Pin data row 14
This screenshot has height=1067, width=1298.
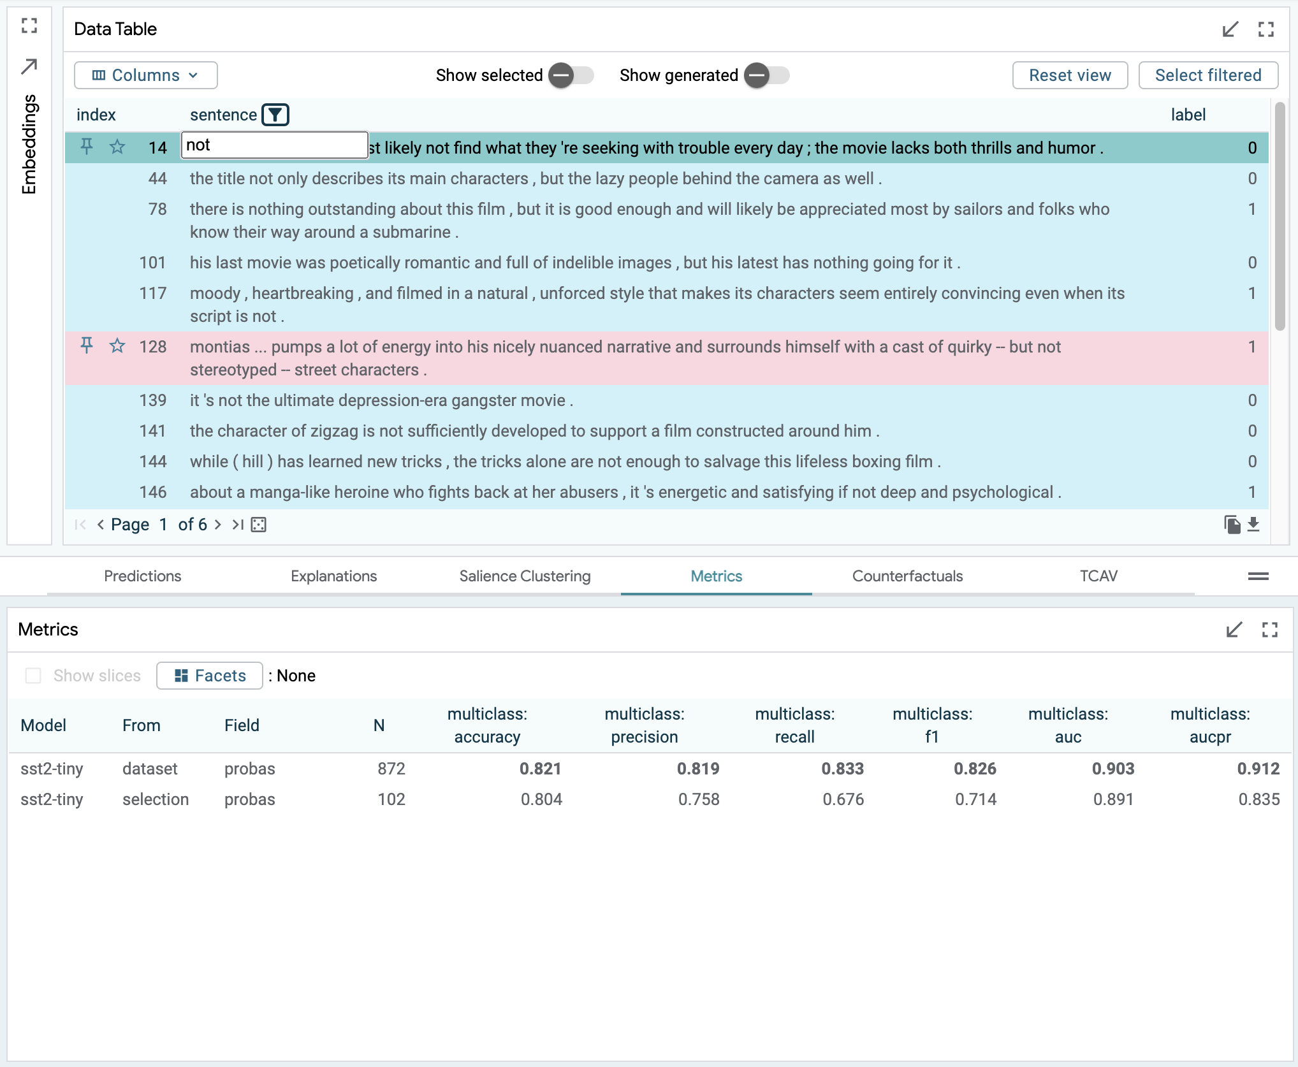(x=87, y=147)
